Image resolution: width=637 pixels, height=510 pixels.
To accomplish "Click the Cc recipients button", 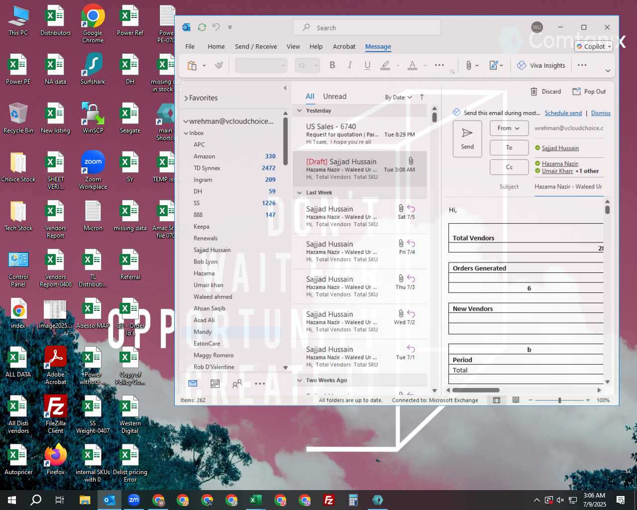I will [509, 167].
